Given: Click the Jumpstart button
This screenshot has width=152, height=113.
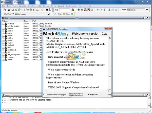Looking at the screenshot, I should tap(93, 95).
